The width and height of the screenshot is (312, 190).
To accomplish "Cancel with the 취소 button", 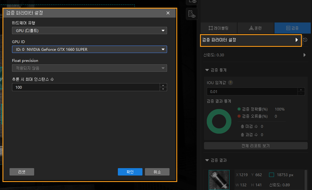I will click(x=157, y=172).
